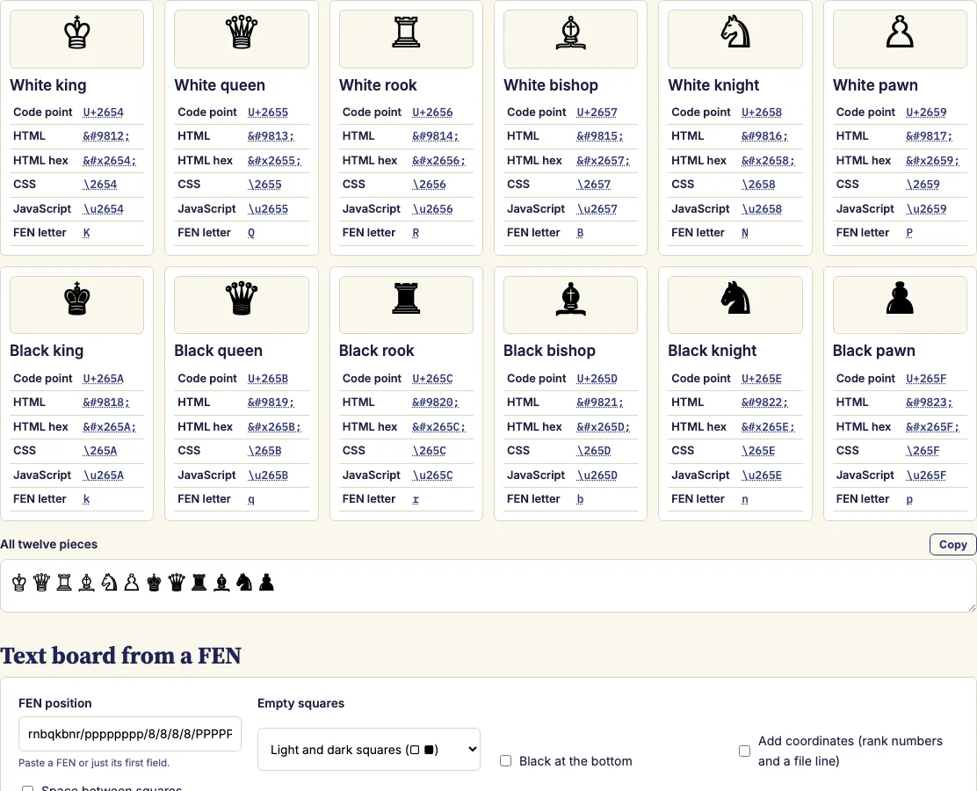The width and height of the screenshot is (977, 791).
Task: Copy White knight FEN letter N
Action: (x=744, y=233)
